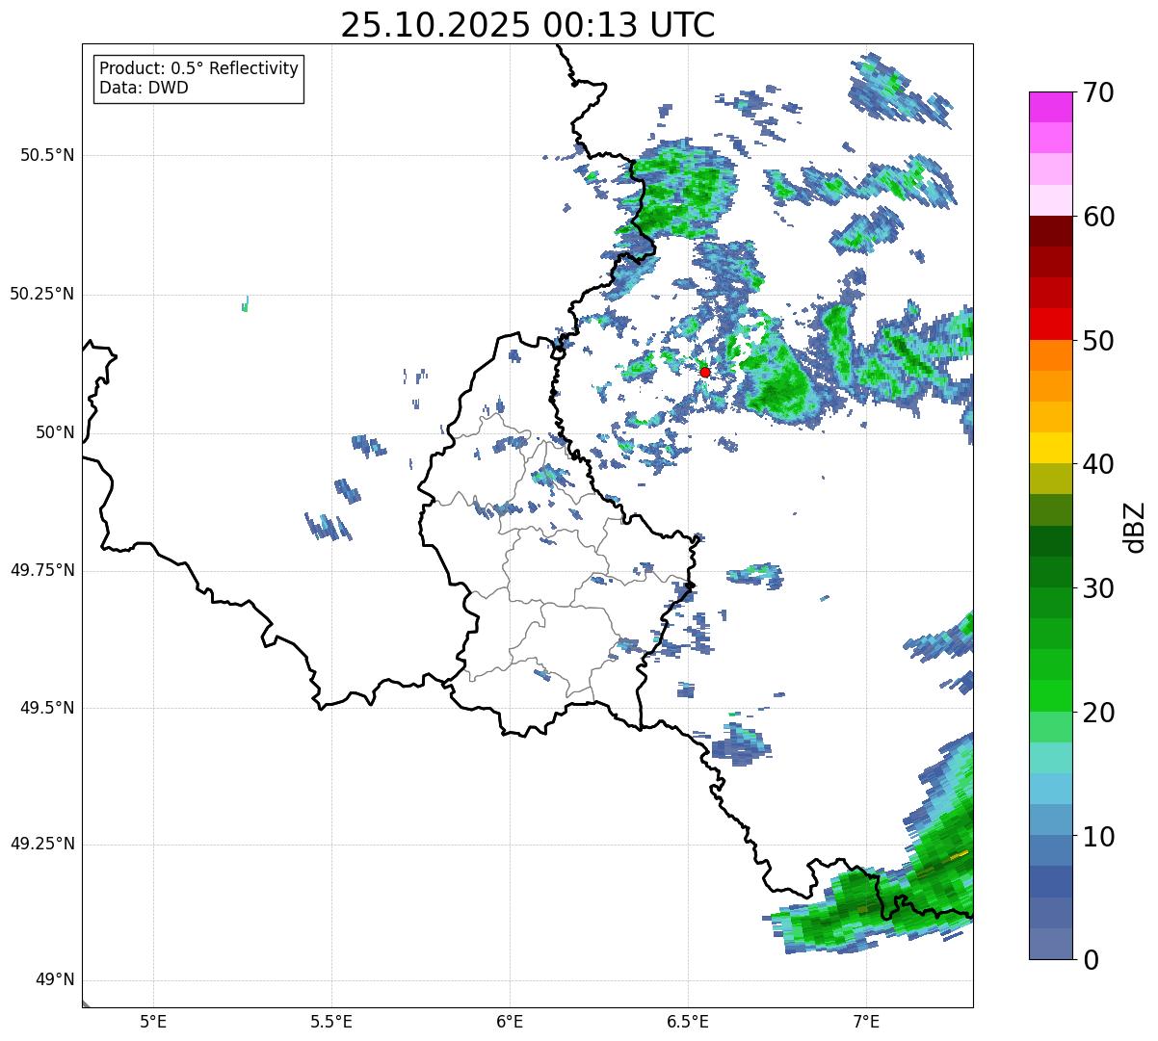The width and height of the screenshot is (1158, 1041).
Task: Click the longitude label 6°E
Action: pos(510,1021)
